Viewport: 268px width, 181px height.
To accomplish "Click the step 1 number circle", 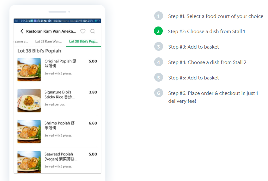I will click(x=158, y=16).
